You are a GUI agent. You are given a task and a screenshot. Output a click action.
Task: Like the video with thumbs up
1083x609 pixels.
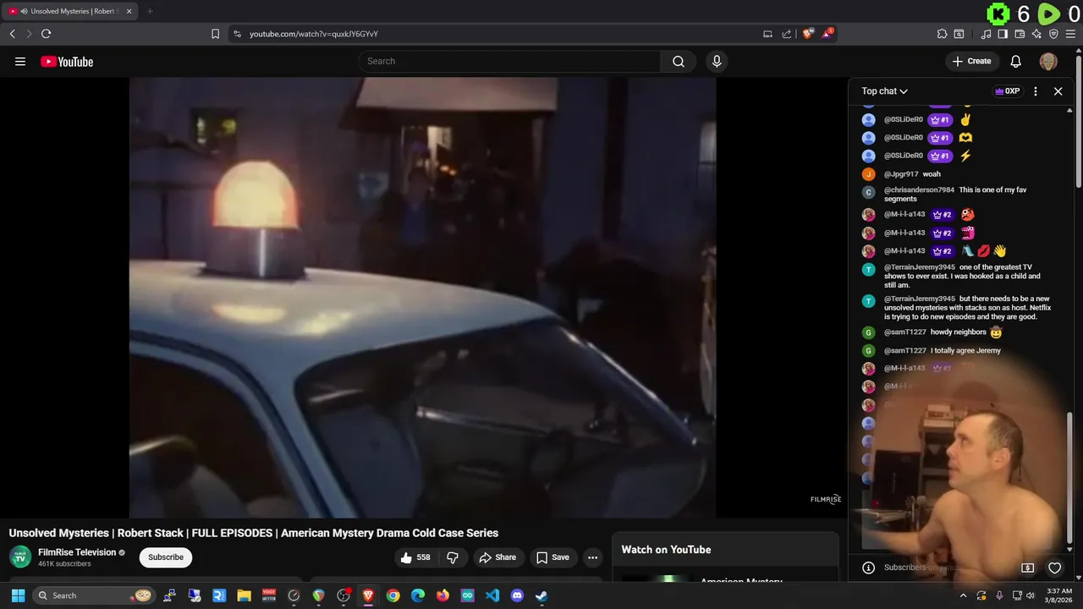tap(415, 557)
